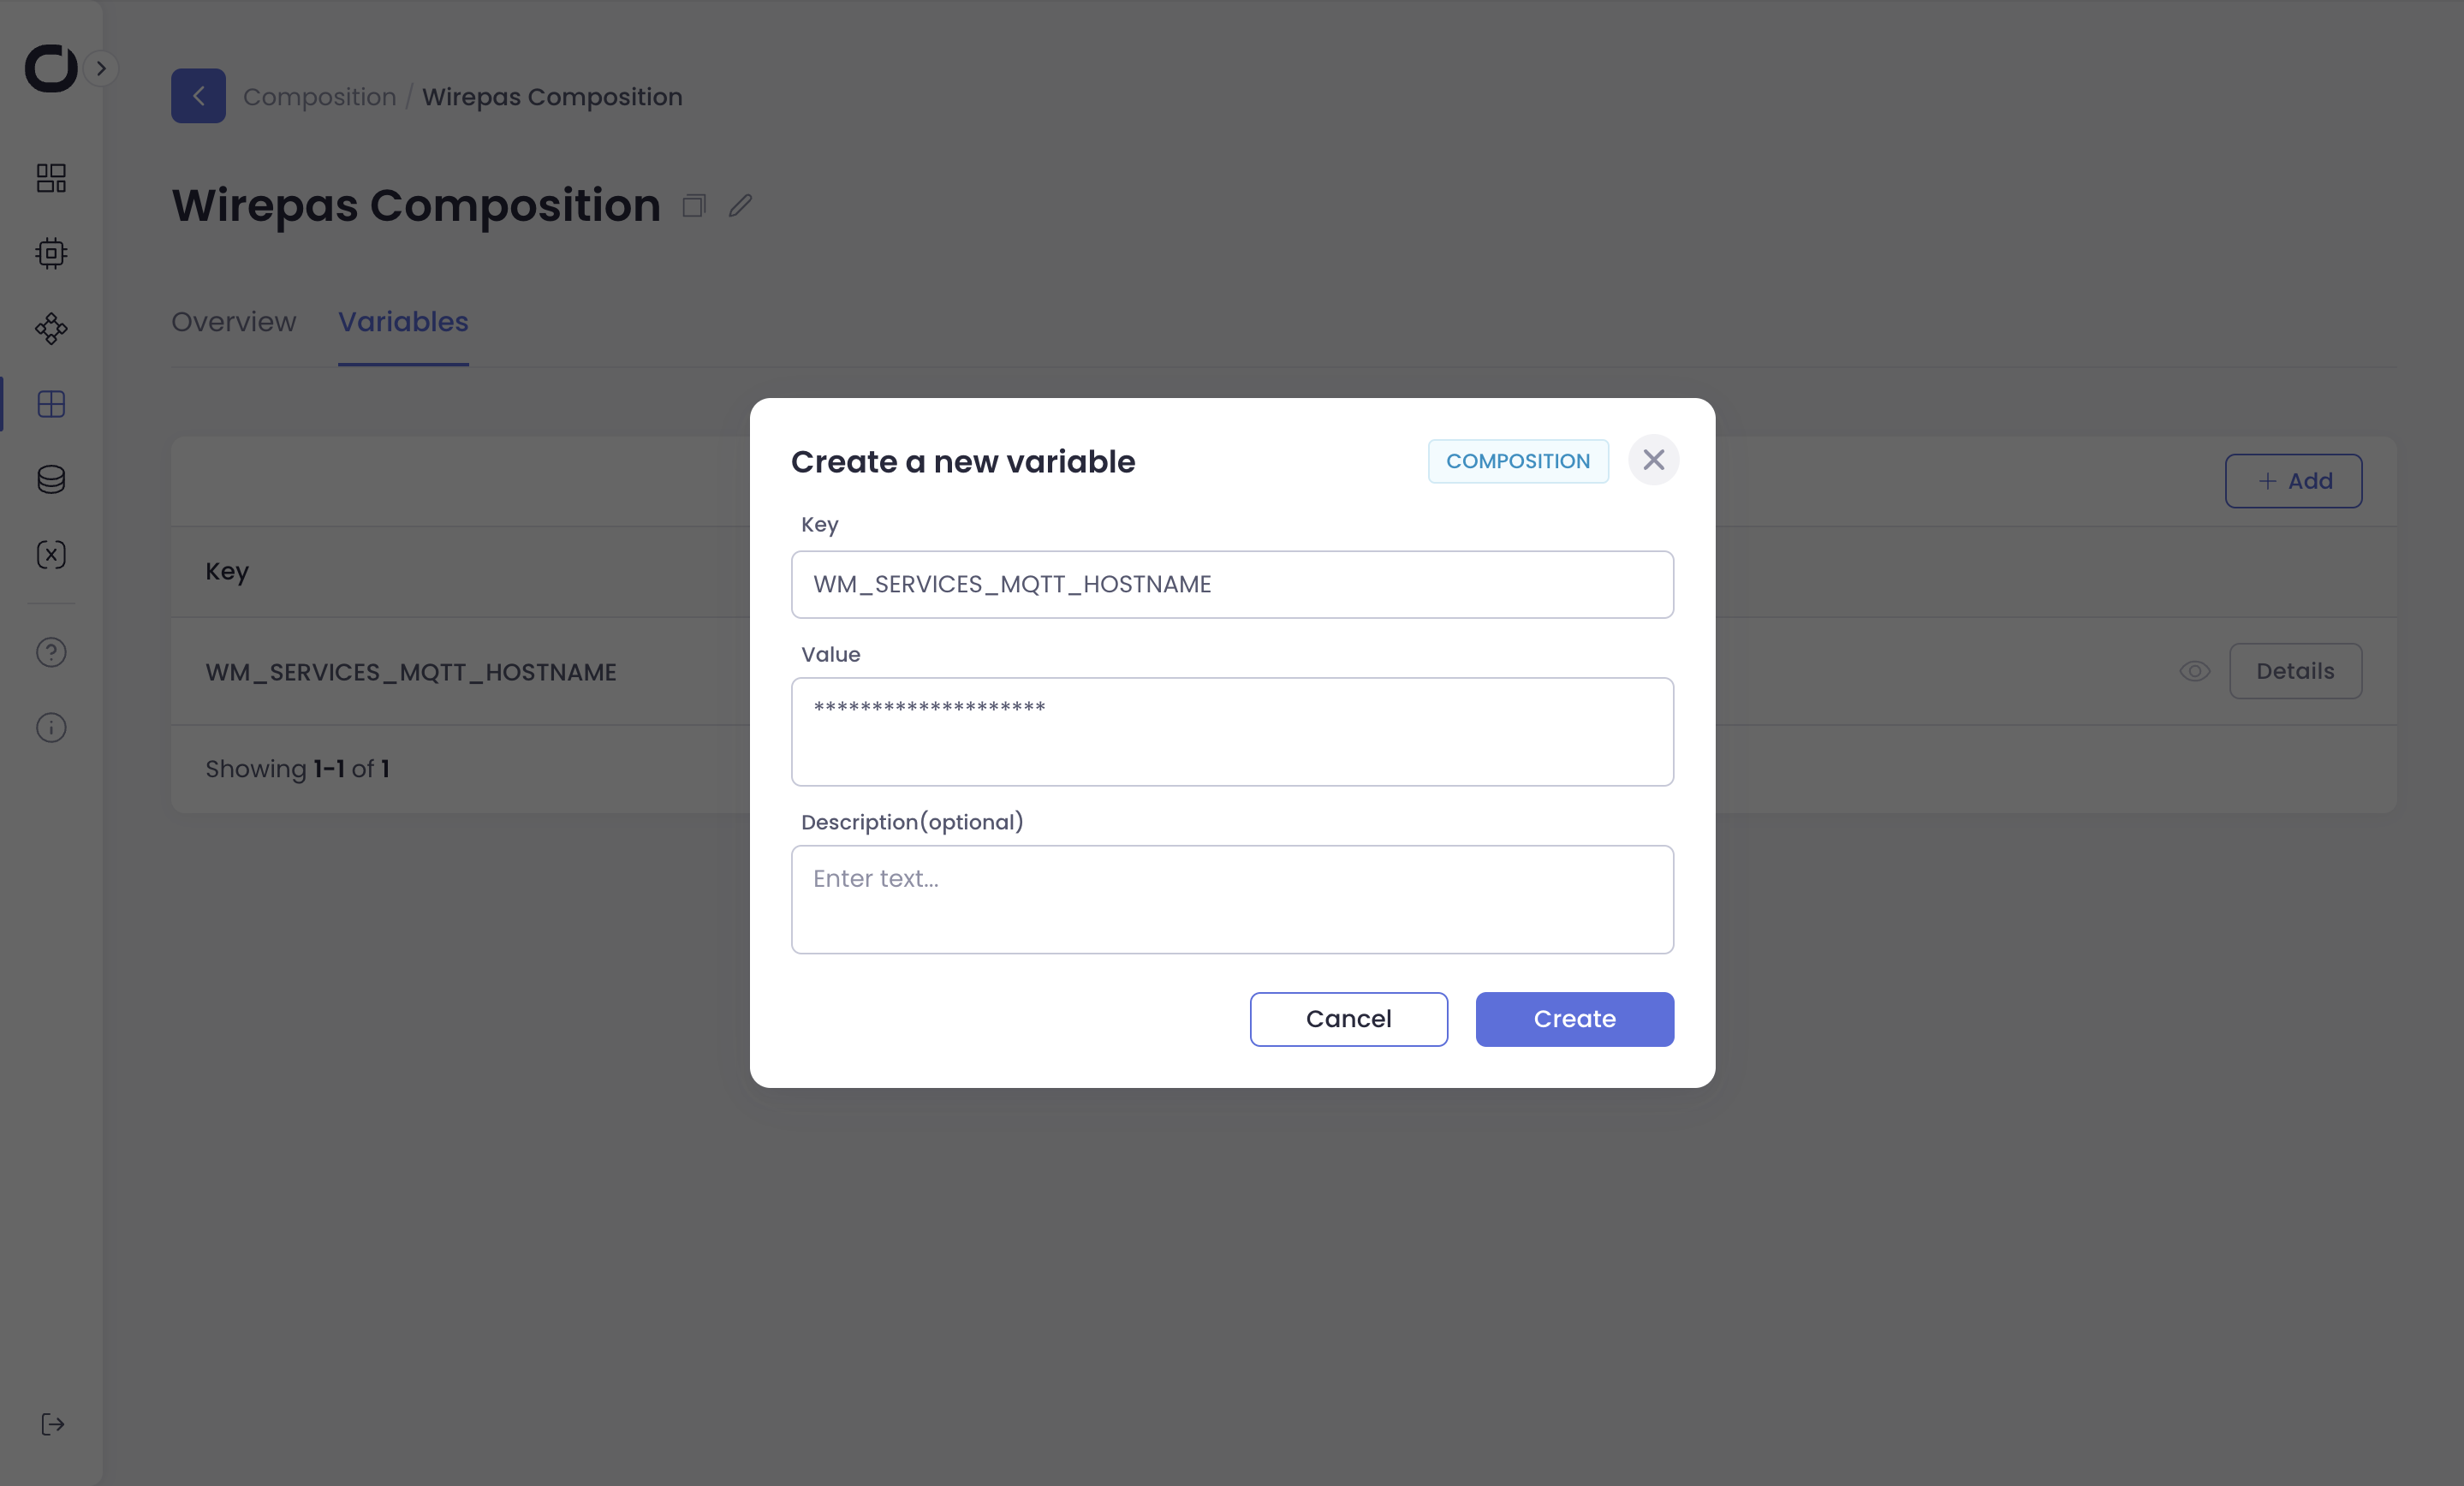Open the info circle icon in sidebar
2464x1486 pixels.
coord(51,728)
